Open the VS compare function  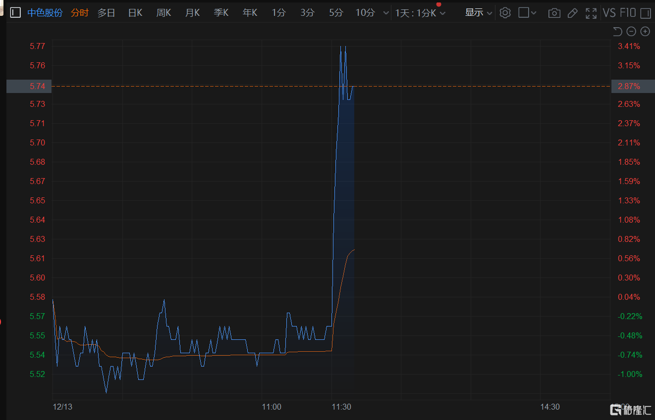(x=609, y=13)
